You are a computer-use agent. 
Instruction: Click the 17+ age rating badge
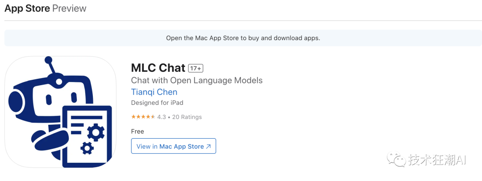tap(195, 68)
